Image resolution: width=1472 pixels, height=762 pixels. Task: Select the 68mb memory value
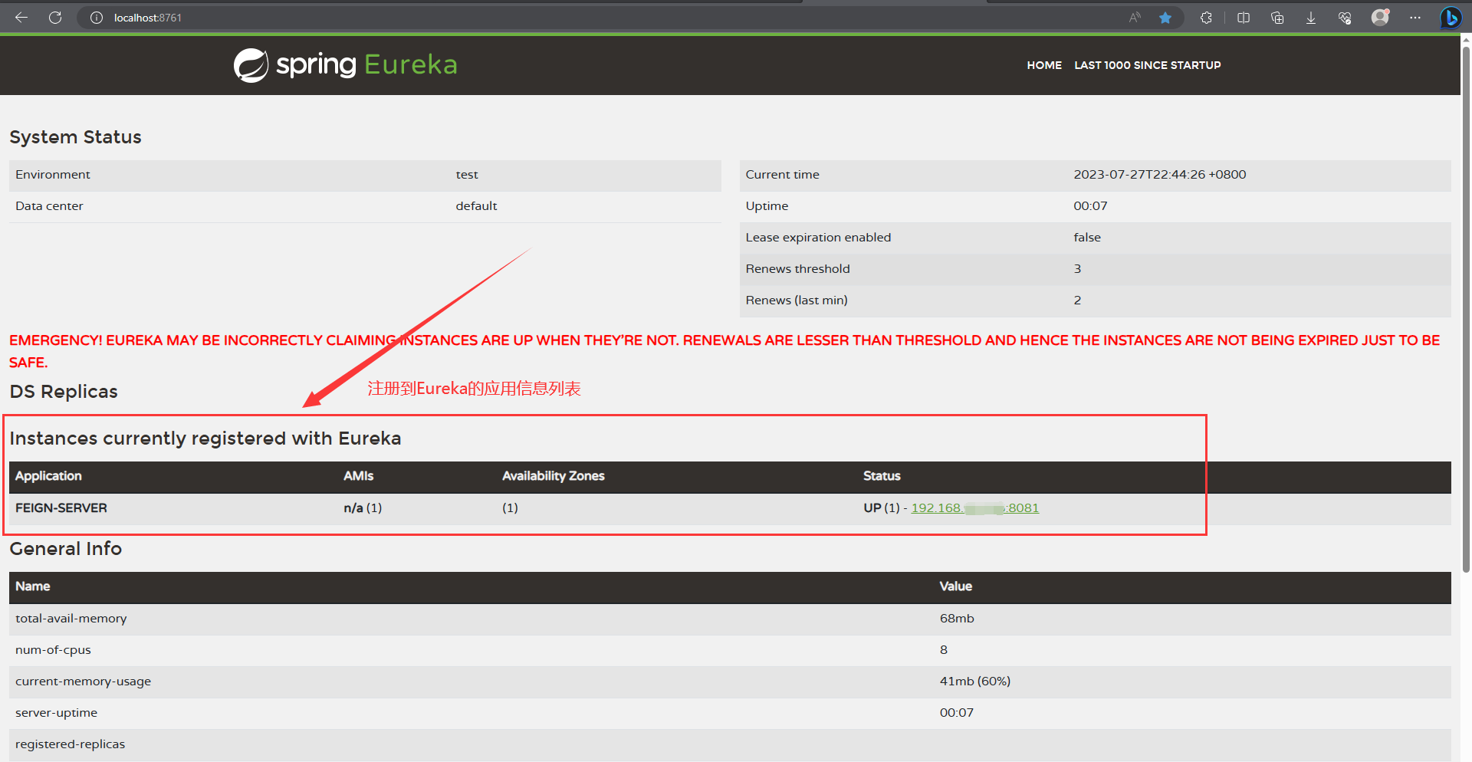point(957,619)
